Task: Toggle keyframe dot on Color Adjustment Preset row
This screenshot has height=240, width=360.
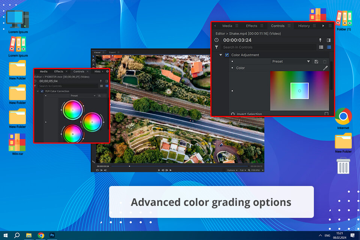Action: tap(232, 61)
